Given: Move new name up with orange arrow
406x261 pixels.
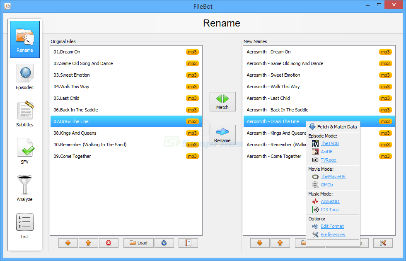Looking at the screenshot, I should [280, 243].
